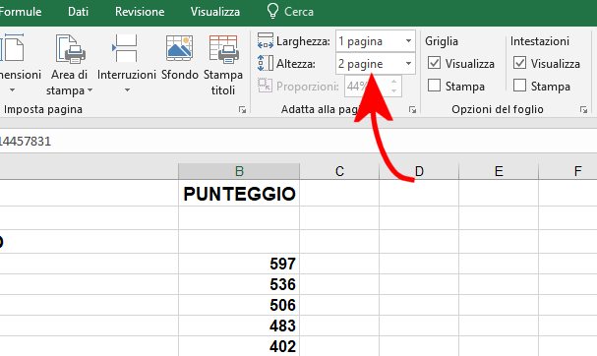Toggle Intestazioni Visualizza checkbox
Screen dimensions: 597x356
pyautogui.click(x=519, y=63)
